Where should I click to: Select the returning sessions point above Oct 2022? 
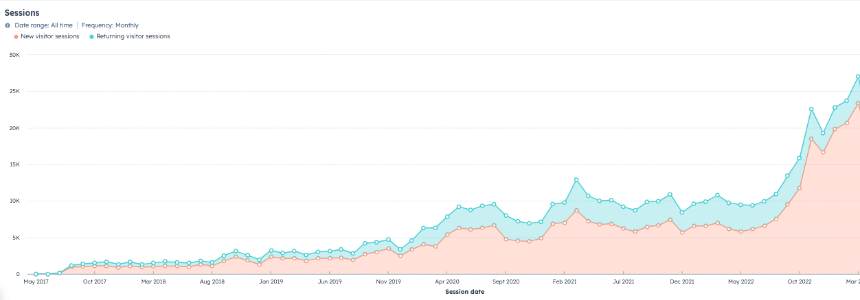pos(800,158)
